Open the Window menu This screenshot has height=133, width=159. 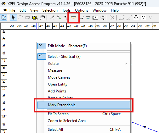[99, 10]
